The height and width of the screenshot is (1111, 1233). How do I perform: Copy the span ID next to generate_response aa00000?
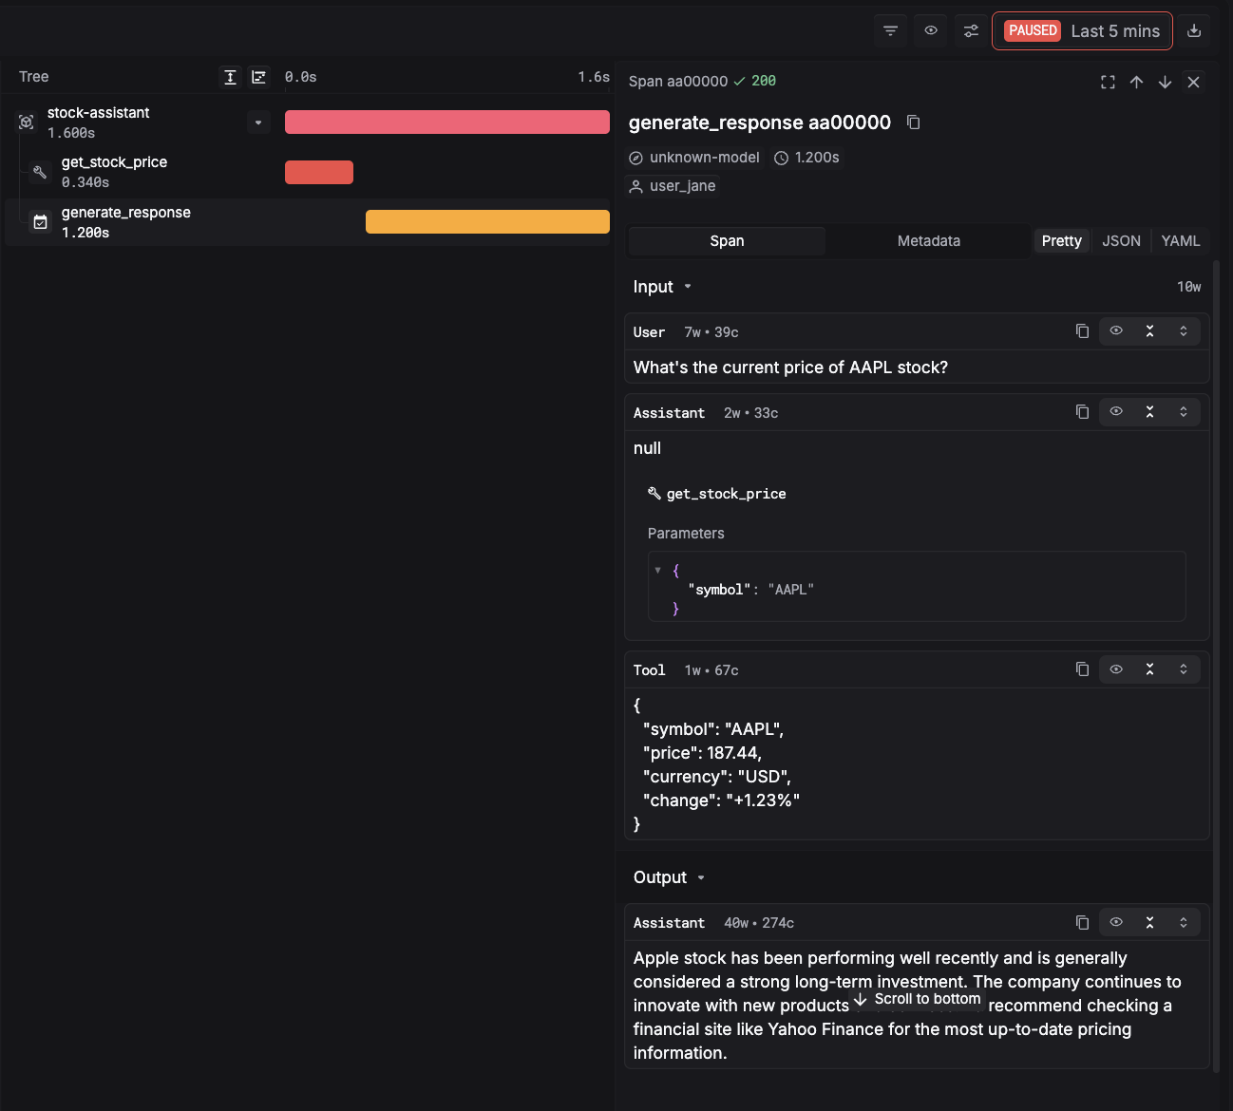[913, 122]
